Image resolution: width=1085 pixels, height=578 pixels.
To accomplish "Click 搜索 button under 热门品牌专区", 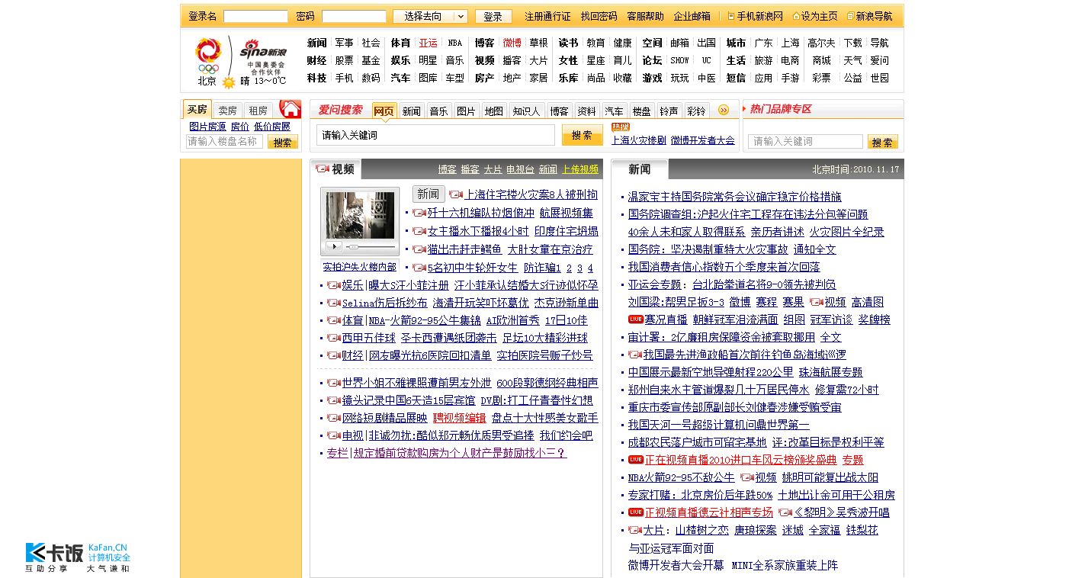I will tap(882, 142).
